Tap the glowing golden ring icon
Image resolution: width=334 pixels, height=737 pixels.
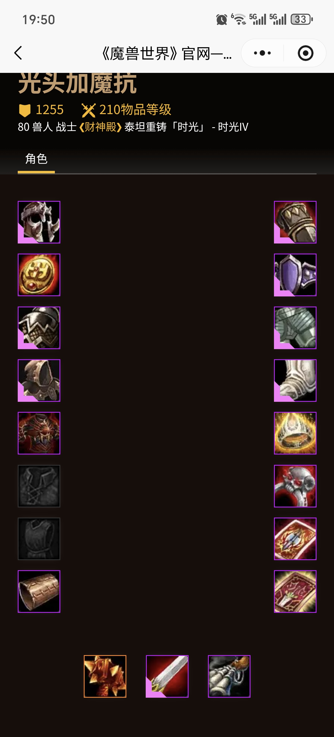295,433
